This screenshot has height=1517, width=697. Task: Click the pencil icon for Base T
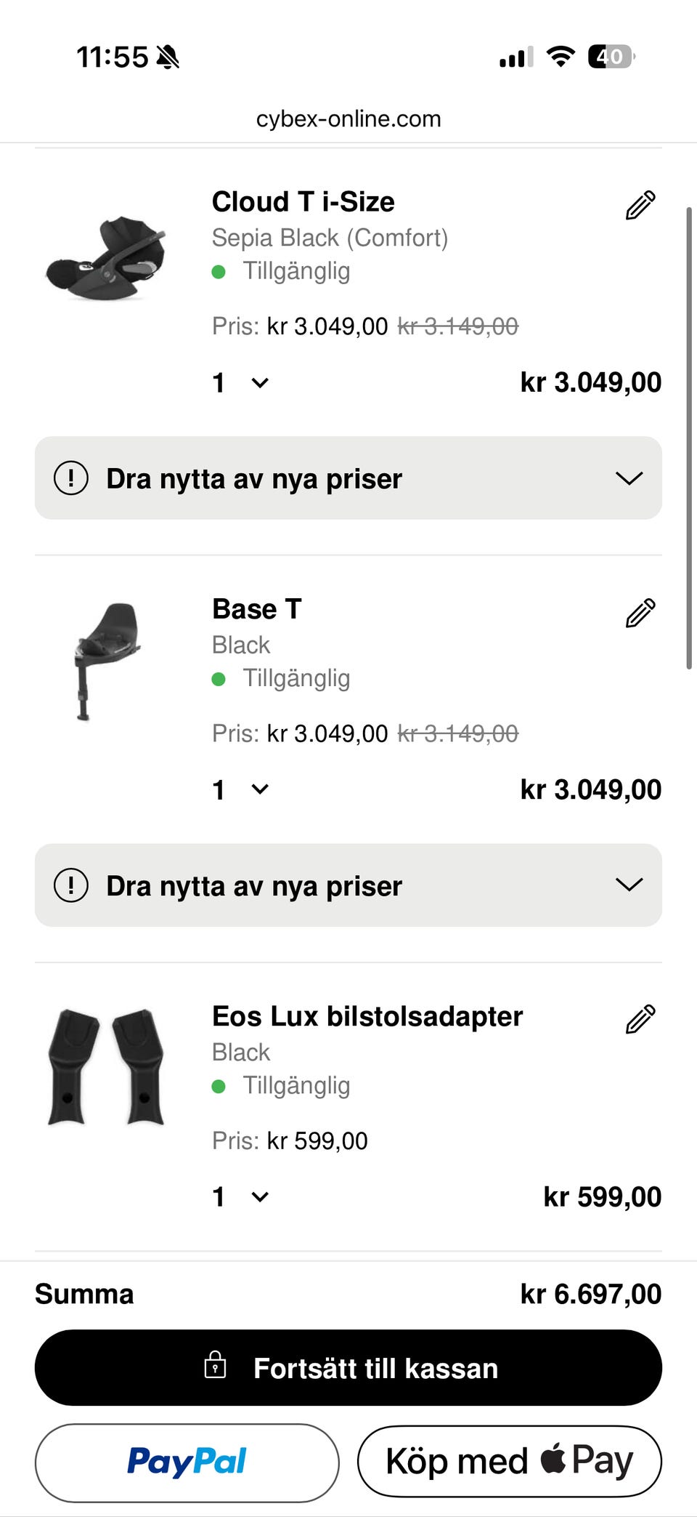click(x=640, y=613)
